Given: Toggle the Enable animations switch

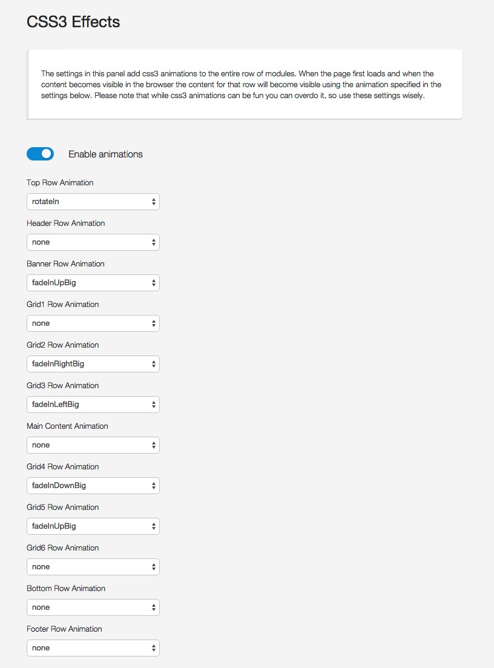Looking at the screenshot, I should [40, 154].
